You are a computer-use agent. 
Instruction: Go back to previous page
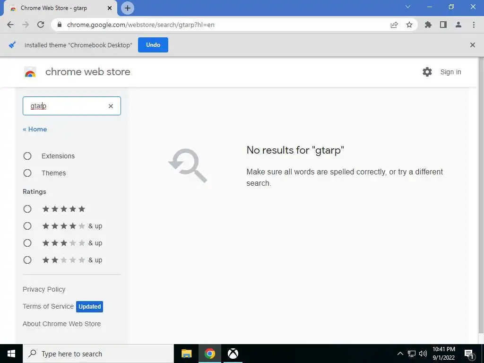(10, 25)
